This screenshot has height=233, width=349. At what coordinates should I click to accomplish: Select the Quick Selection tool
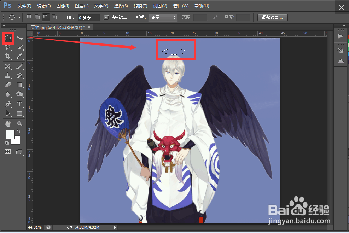pos(19,47)
